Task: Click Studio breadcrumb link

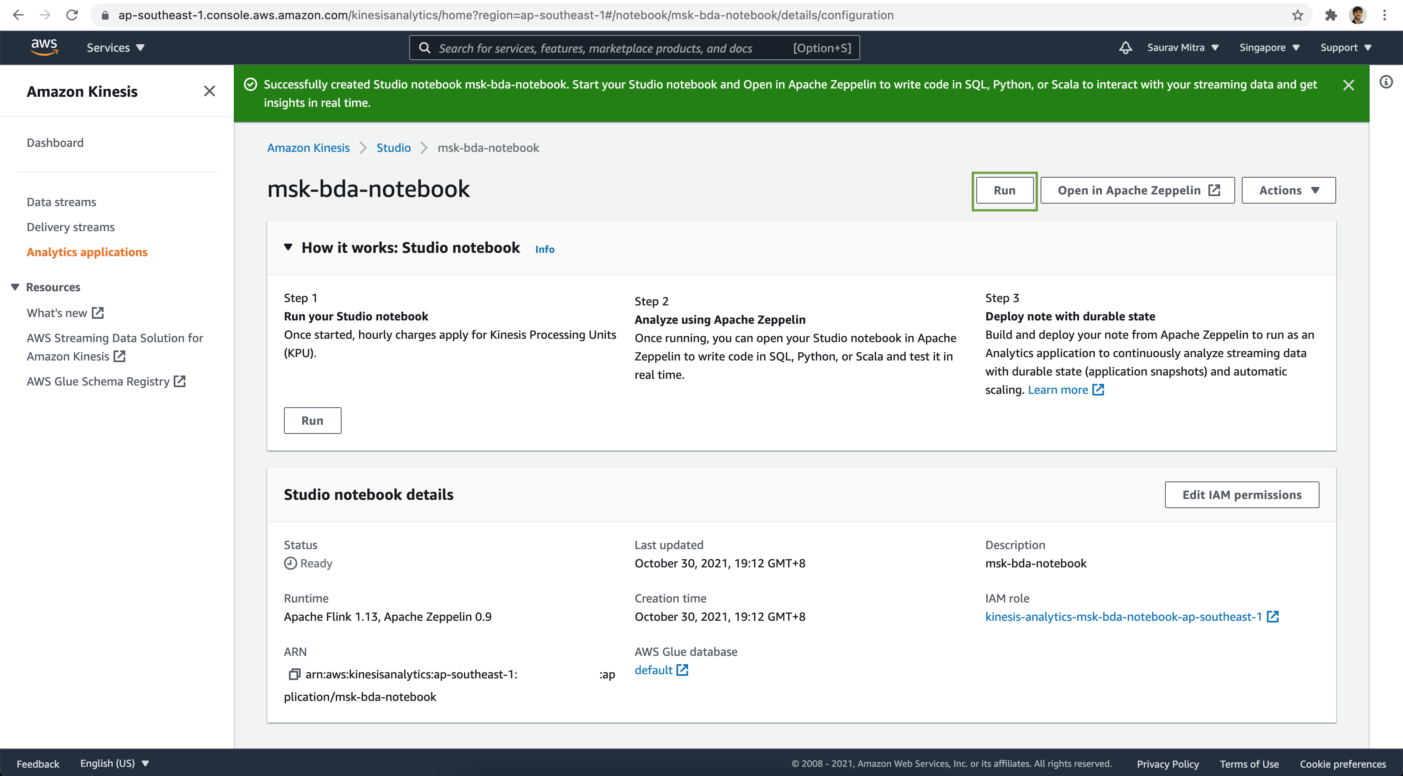Action: click(x=393, y=147)
